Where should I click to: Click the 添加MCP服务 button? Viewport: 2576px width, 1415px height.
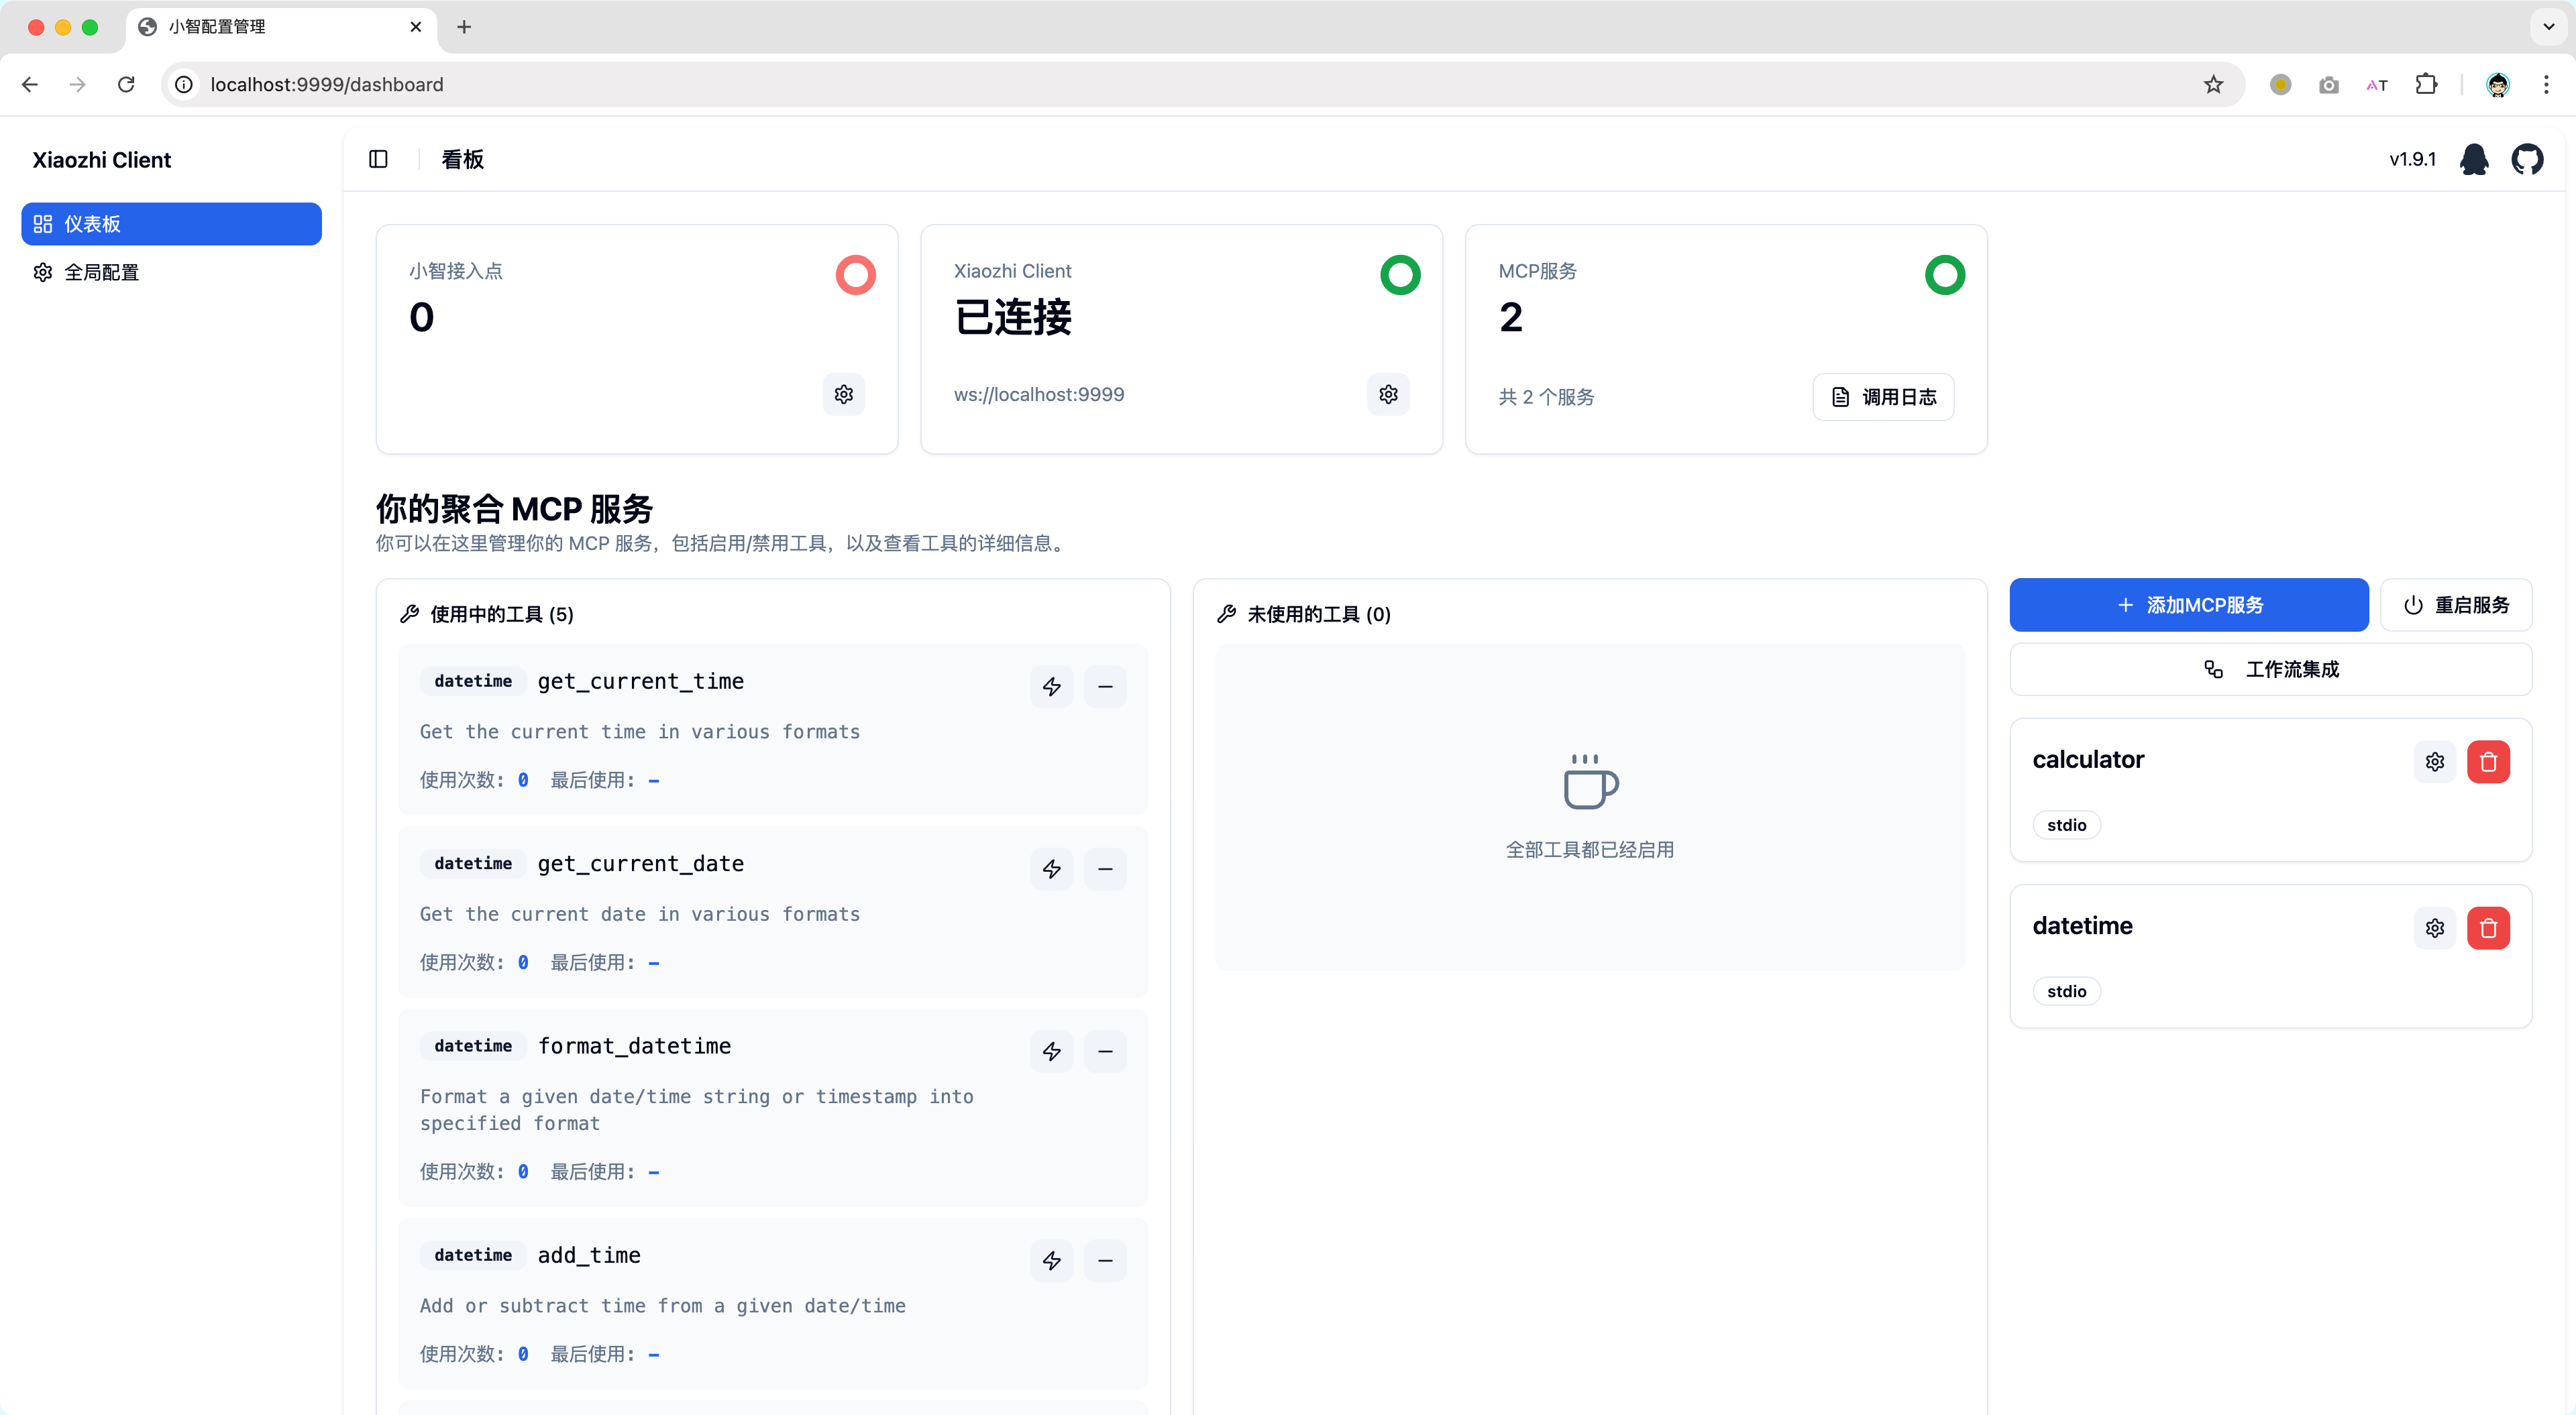(x=2189, y=604)
